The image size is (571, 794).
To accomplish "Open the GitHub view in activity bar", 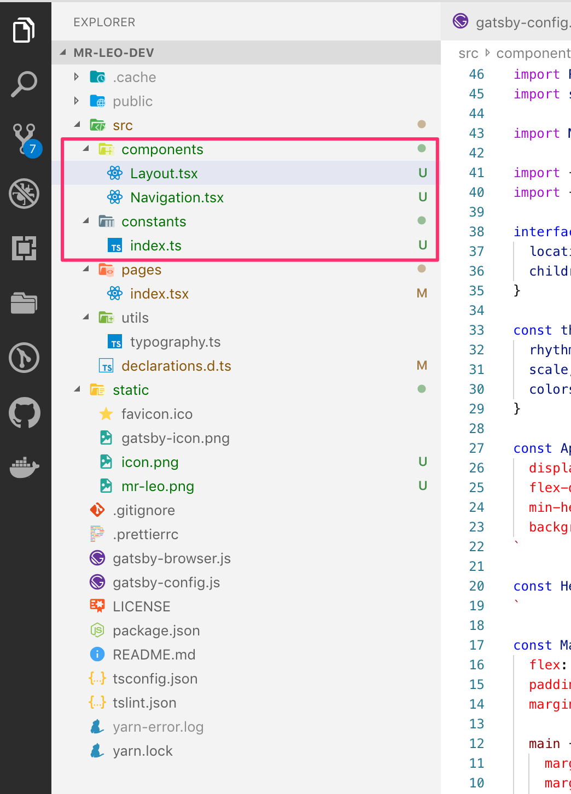I will [x=24, y=412].
